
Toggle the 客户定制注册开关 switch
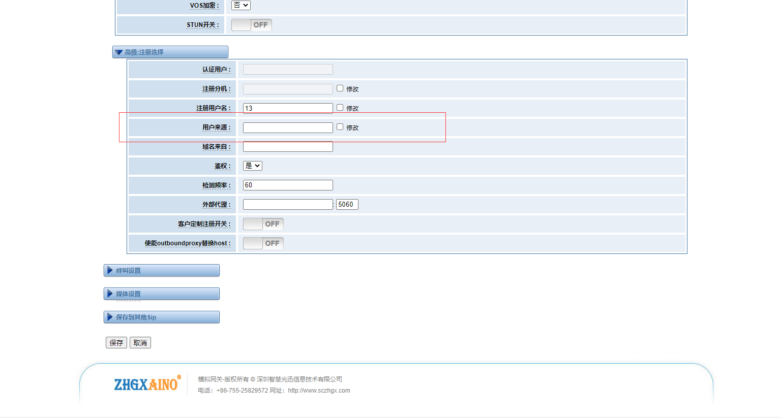click(x=263, y=224)
